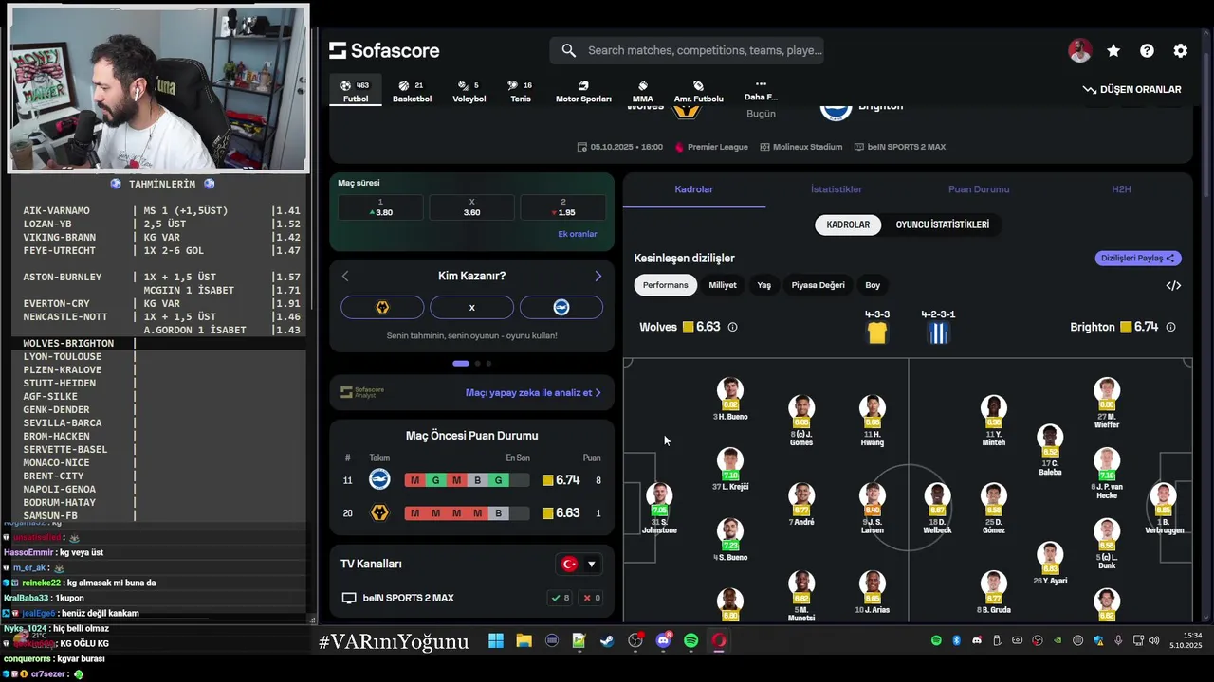The height and width of the screenshot is (682, 1214).
Task: Switch to the H2H tab
Action: point(1121,189)
